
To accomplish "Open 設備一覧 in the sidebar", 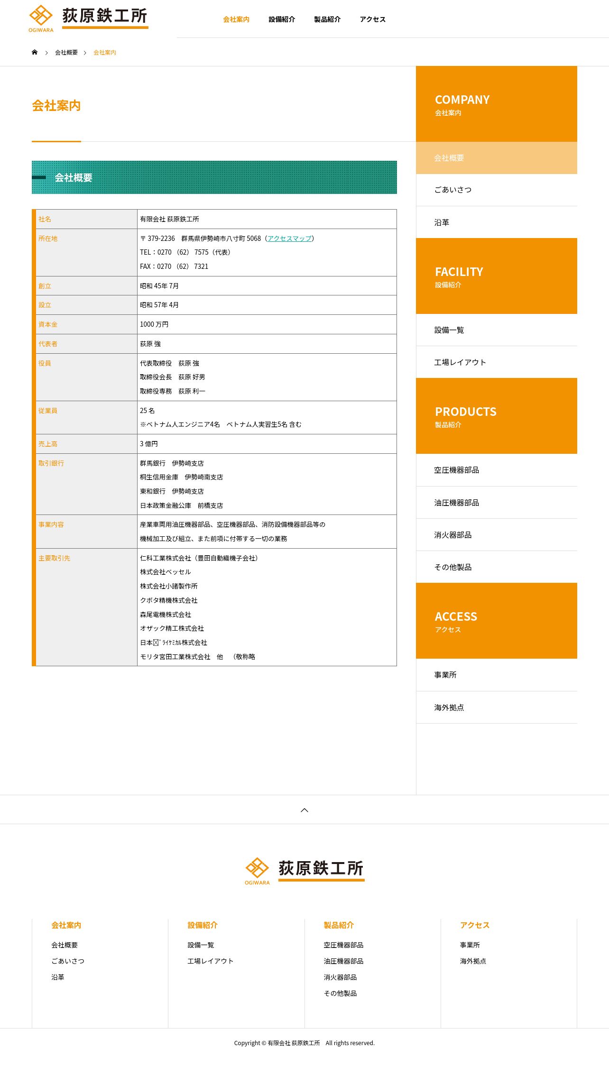I will click(x=497, y=330).
